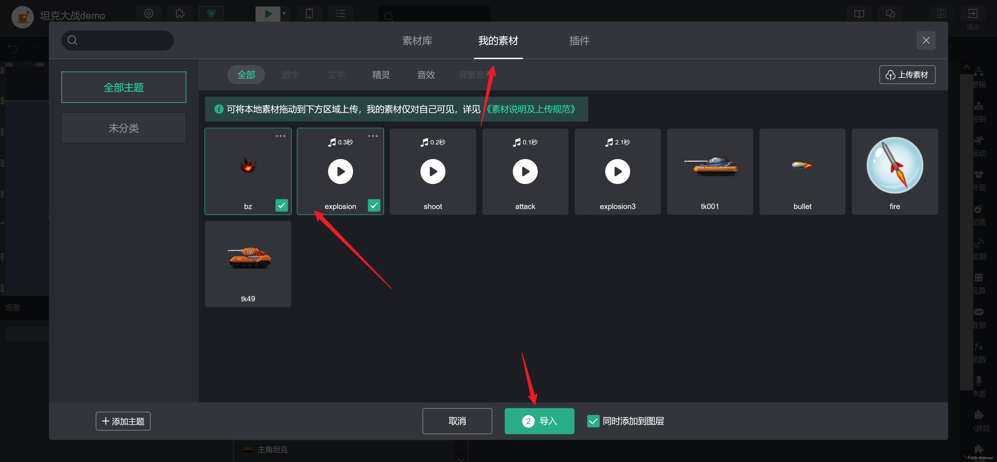
Task: Switch to the 素材库 tab
Action: pyautogui.click(x=417, y=41)
